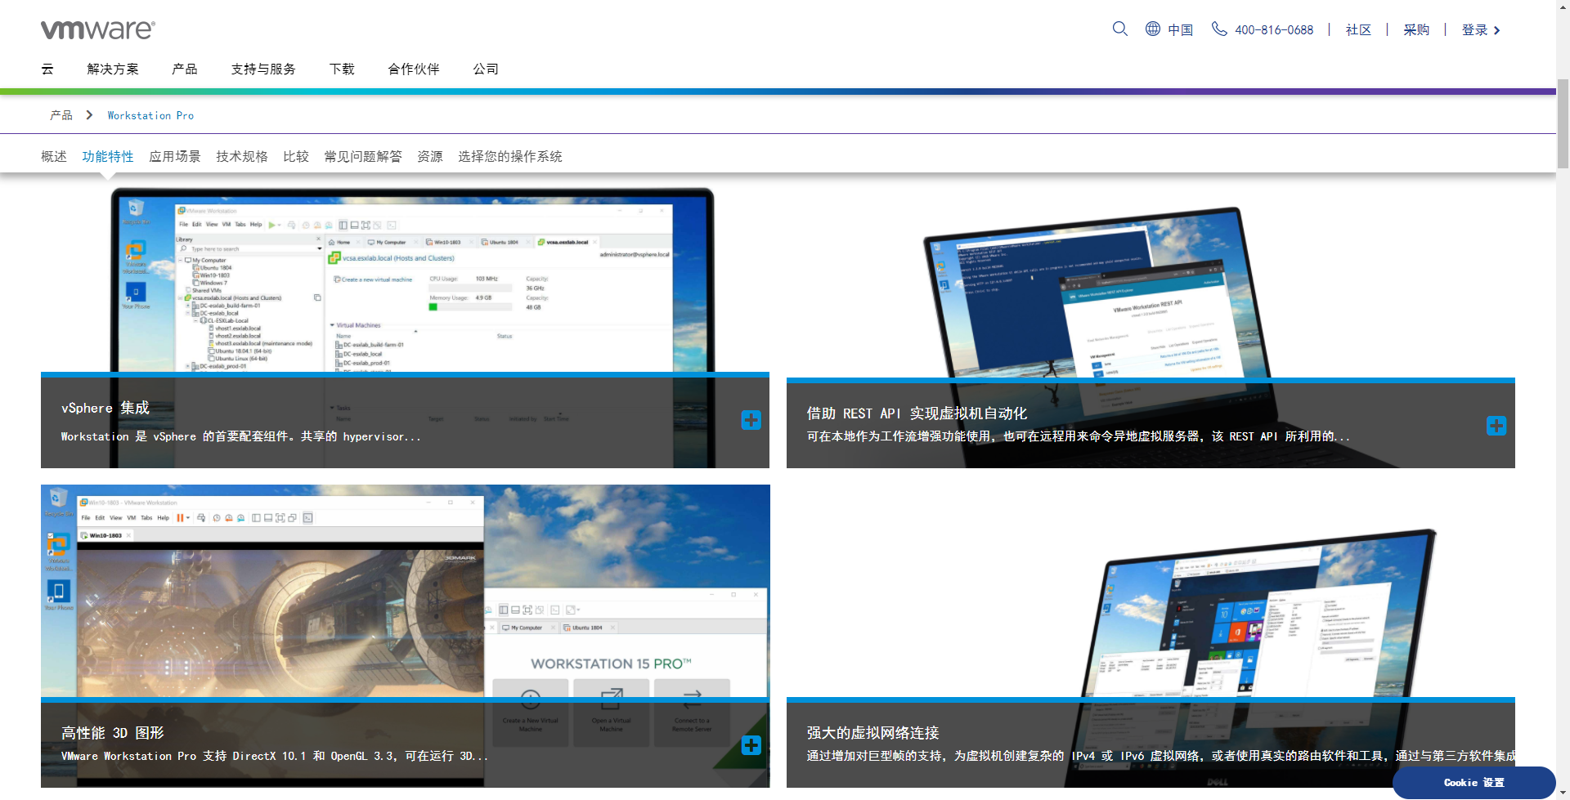Open the search icon in the header
Image resolution: width=1570 pixels, height=800 pixels.
[1119, 29]
